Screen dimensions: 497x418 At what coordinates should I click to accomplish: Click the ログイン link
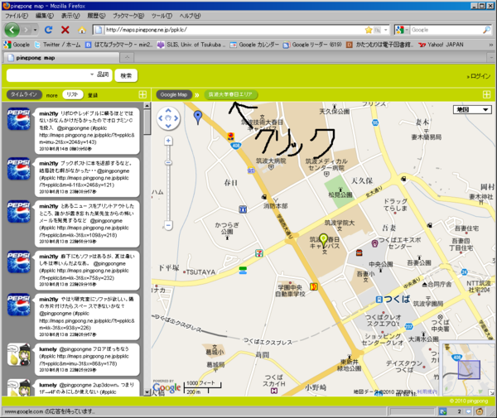coord(478,76)
